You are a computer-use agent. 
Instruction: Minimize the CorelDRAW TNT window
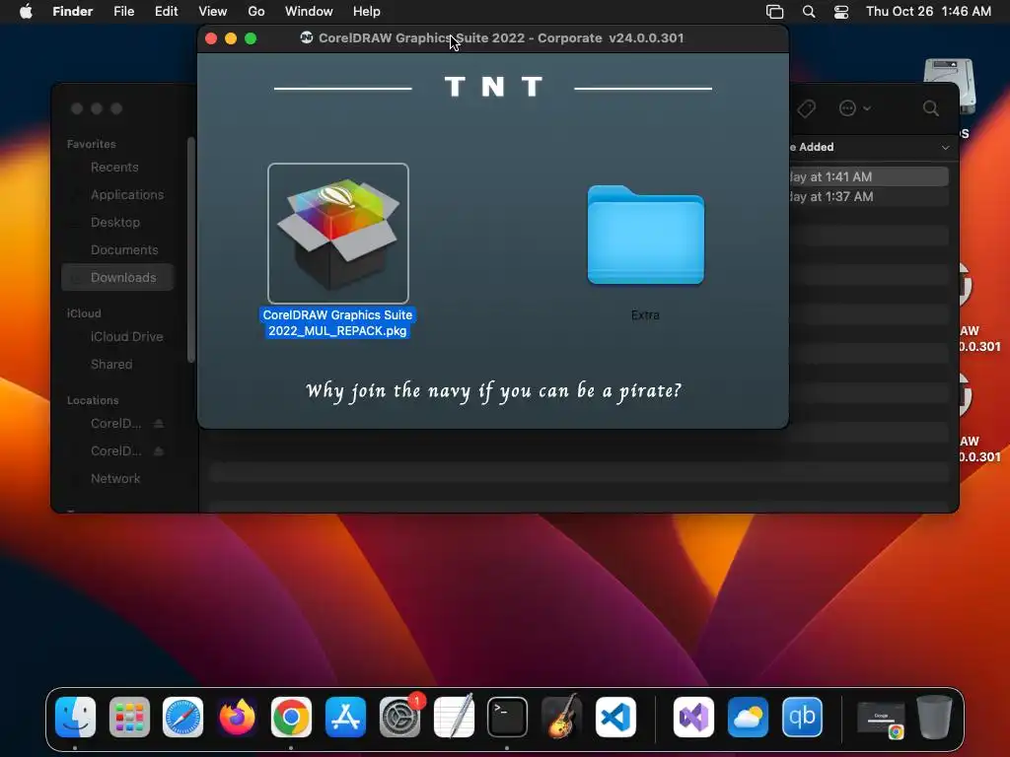point(231,38)
